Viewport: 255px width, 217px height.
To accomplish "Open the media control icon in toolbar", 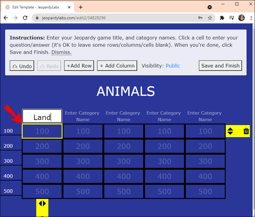I will (231, 18).
